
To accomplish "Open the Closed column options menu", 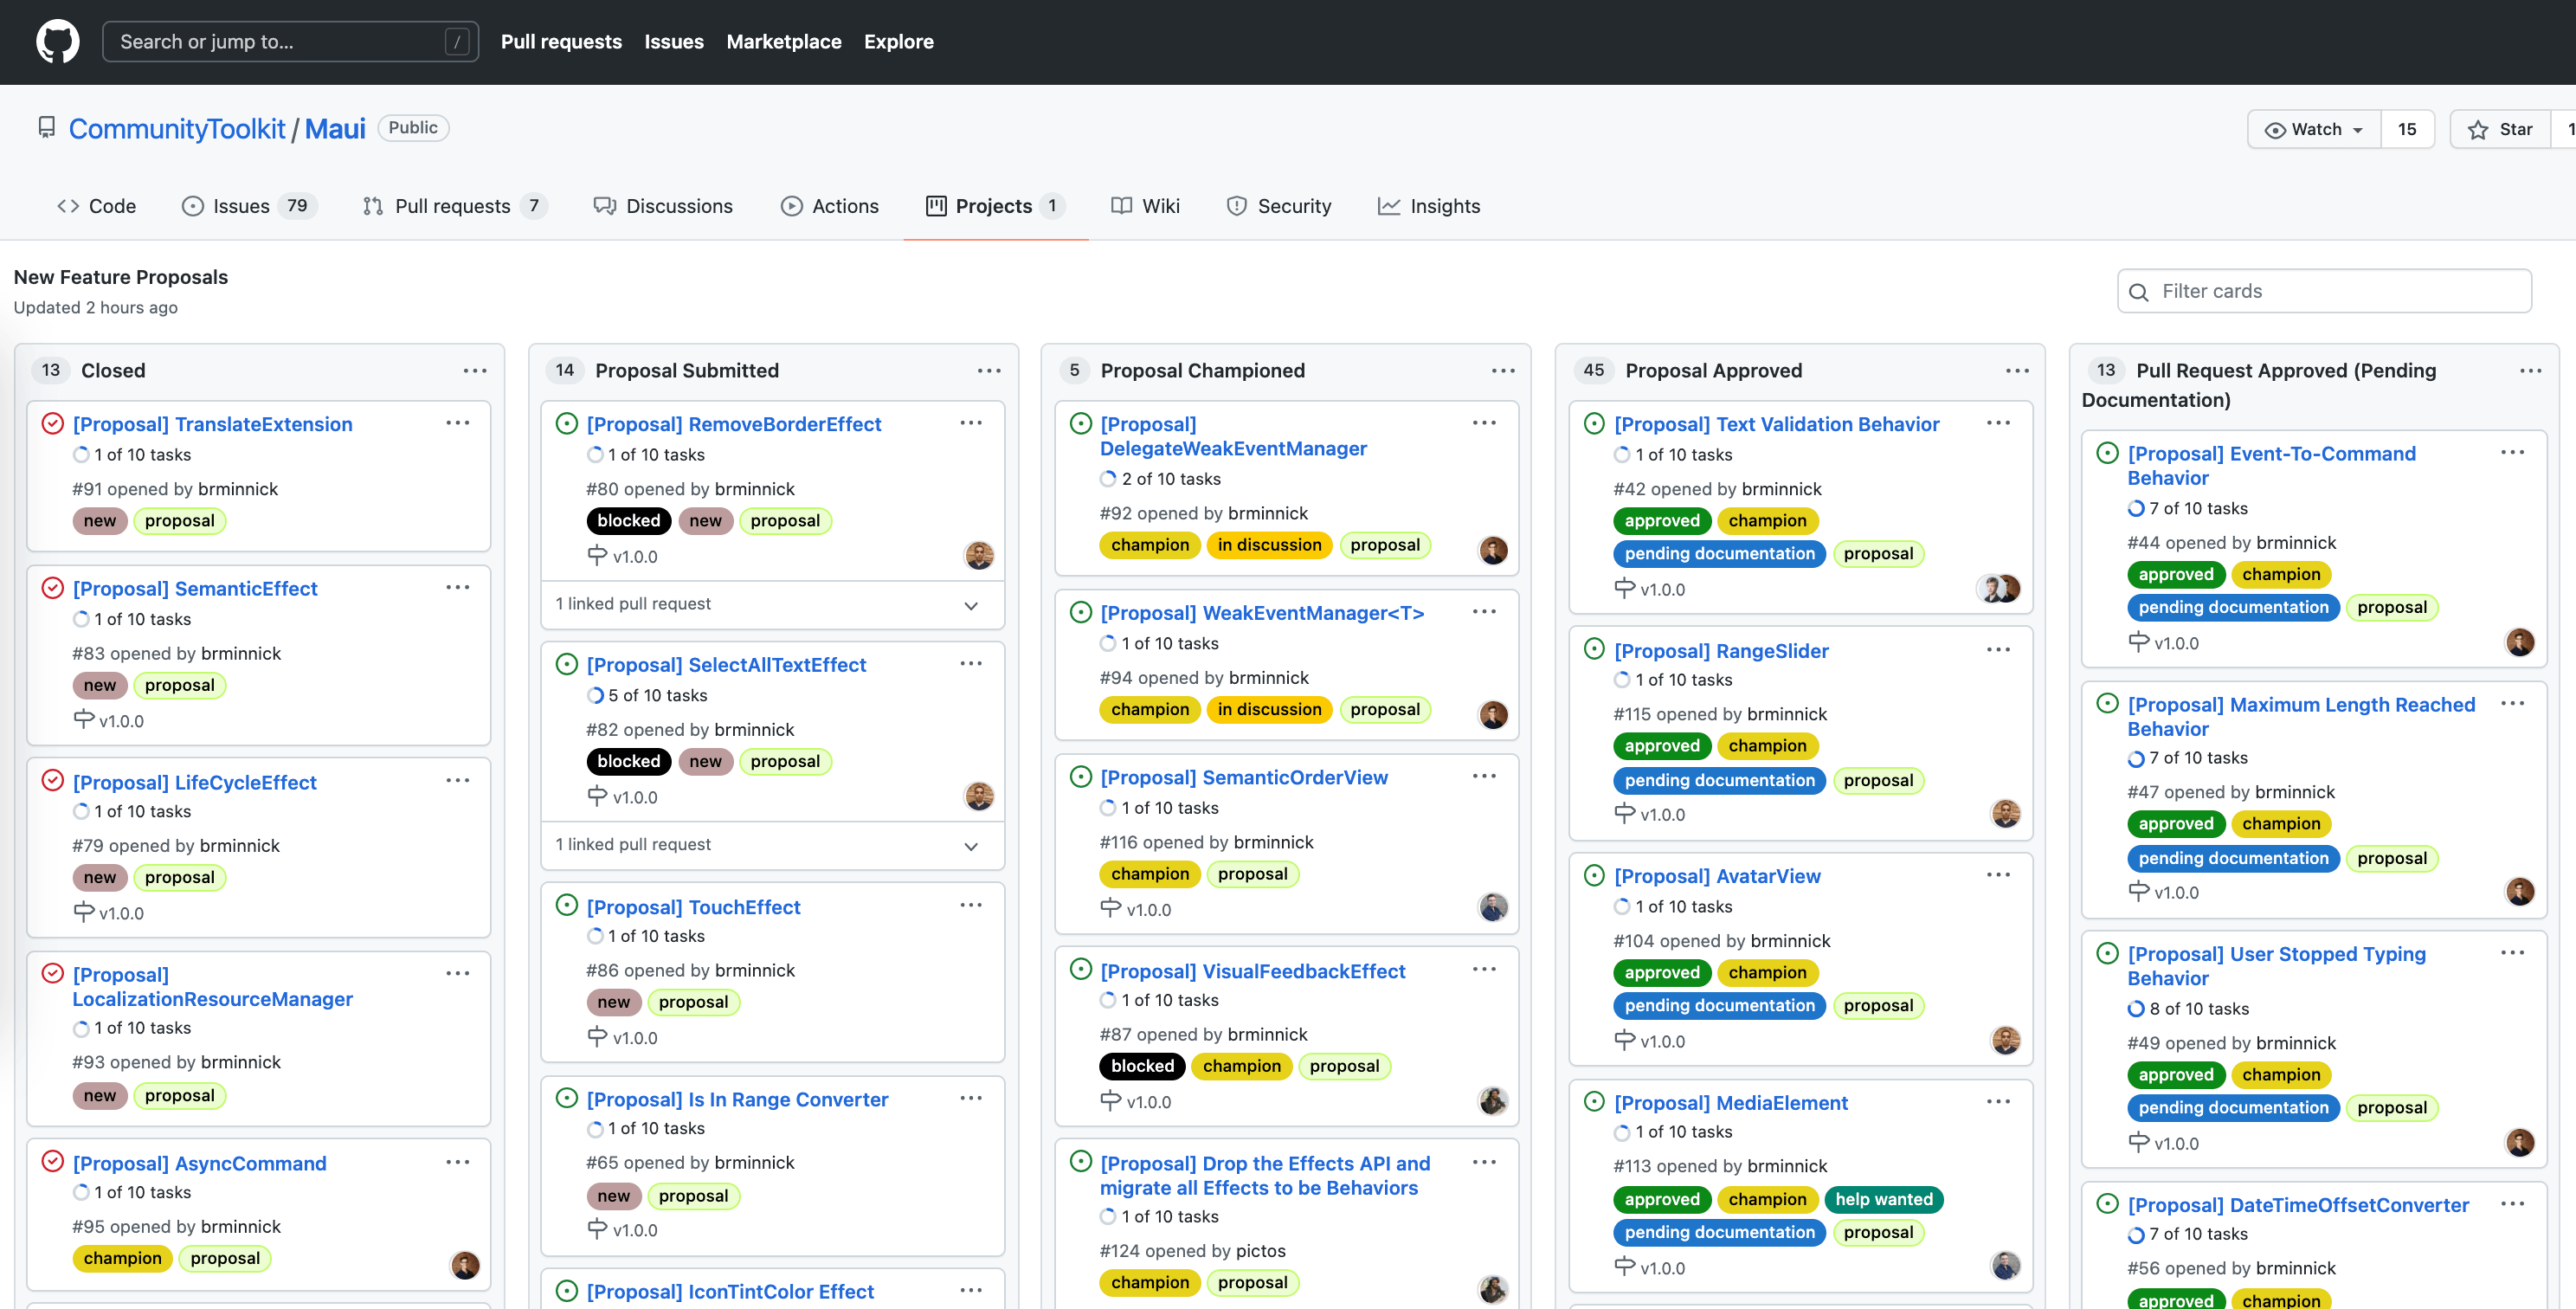I will point(475,371).
